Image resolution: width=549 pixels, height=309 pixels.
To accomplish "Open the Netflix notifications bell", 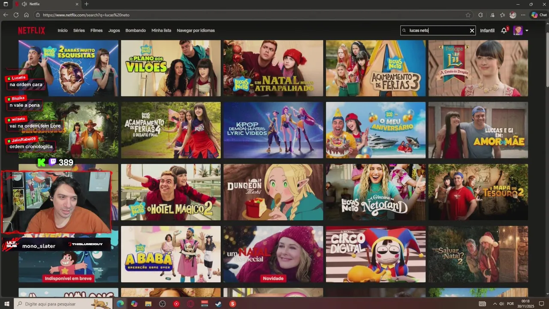I will click(504, 30).
